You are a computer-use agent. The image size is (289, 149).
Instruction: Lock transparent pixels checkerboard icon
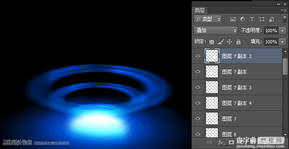click(x=212, y=42)
